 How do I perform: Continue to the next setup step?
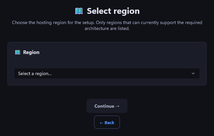point(107,106)
